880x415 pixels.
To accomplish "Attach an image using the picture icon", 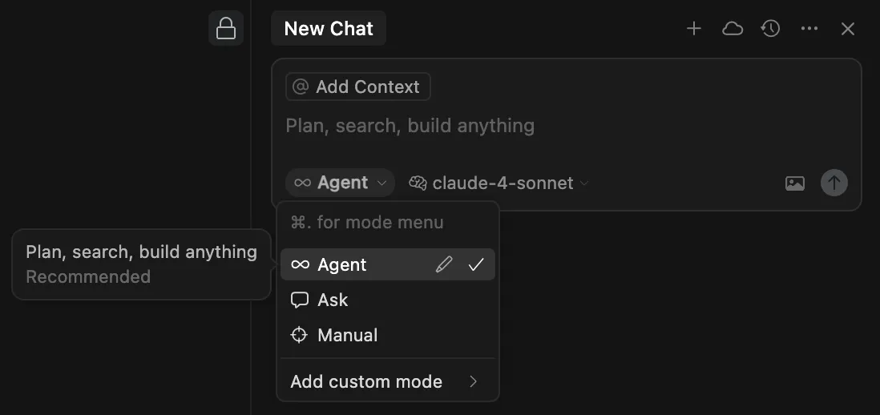I will 795,183.
